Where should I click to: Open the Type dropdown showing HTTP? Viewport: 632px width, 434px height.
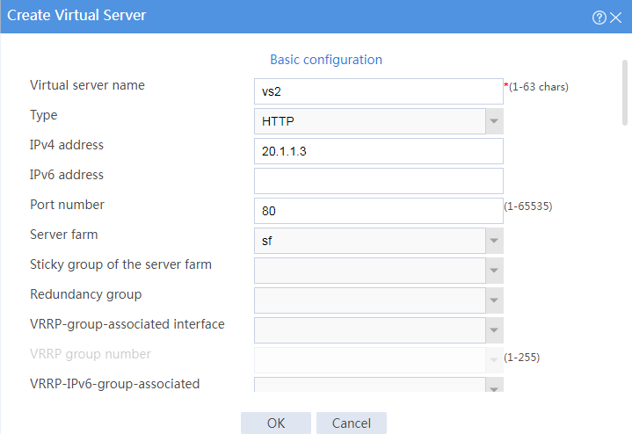[494, 121]
